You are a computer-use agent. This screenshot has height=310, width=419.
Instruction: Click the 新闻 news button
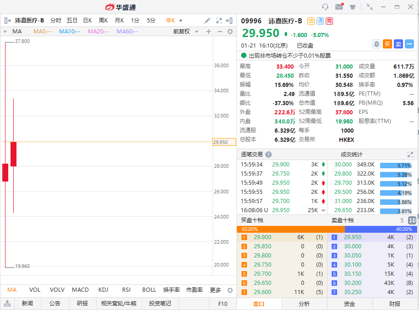[27, 304]
